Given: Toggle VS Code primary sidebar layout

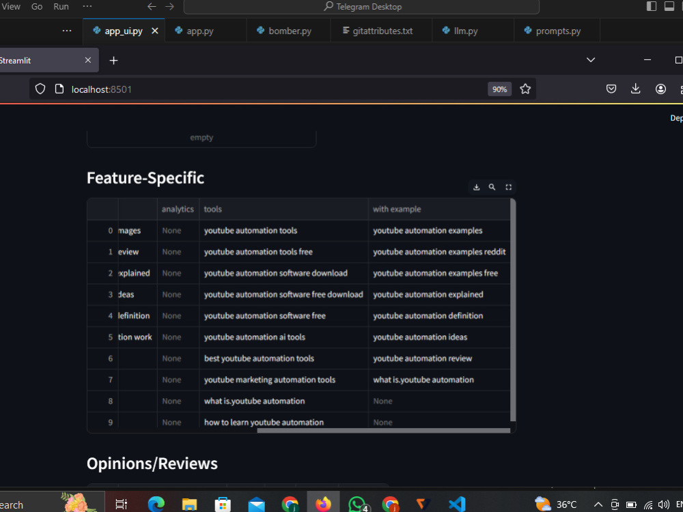Looking at the screenshot, I should (x=651, y=6).
